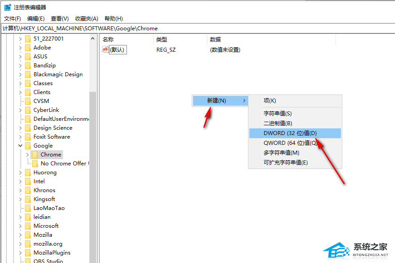Click the tree pane scroll up arrow

(92, 38)
